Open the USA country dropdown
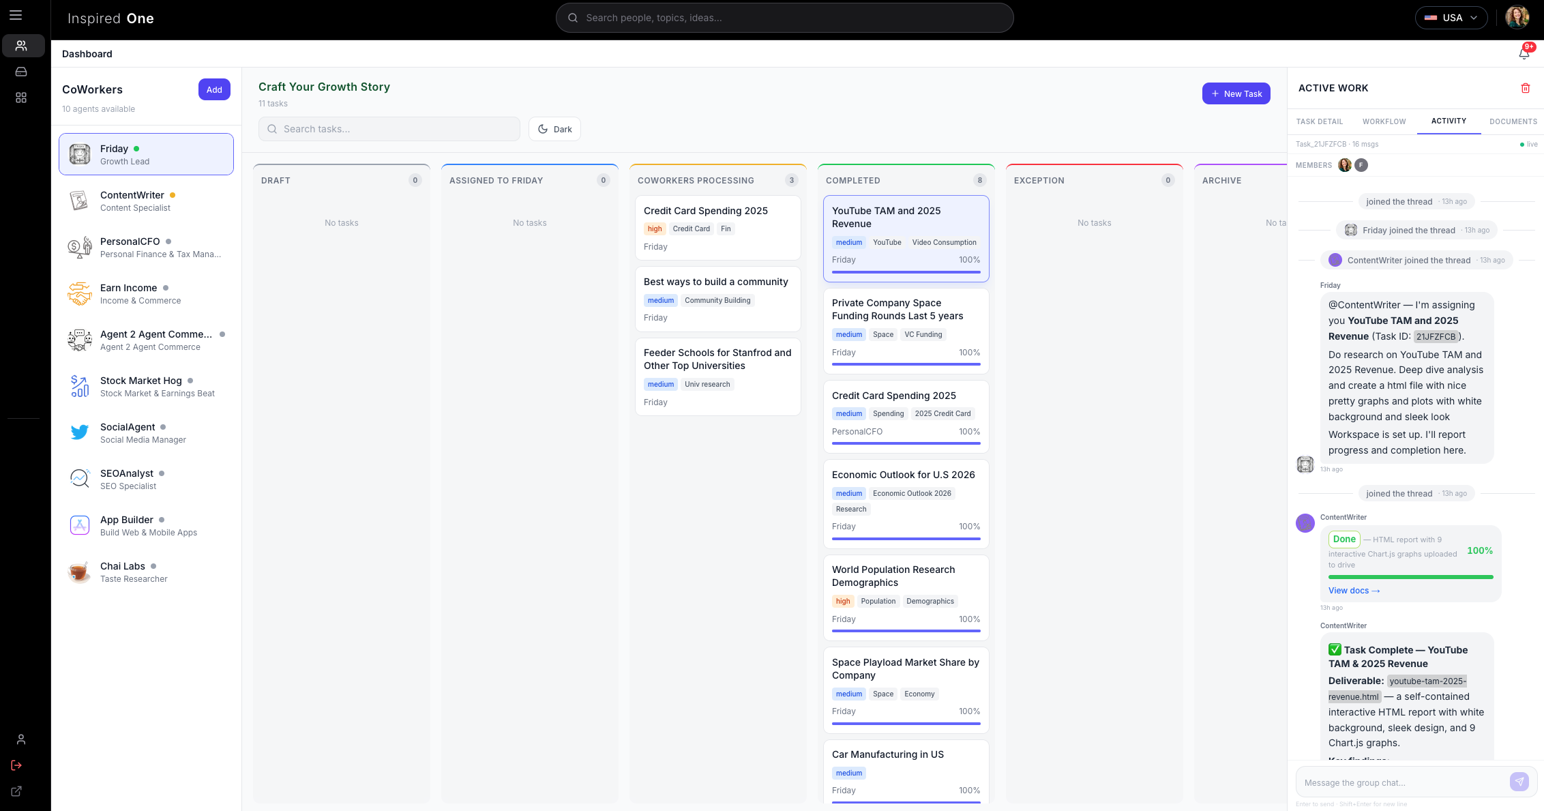1544x811 pixels. click(x=1451, y=17)
